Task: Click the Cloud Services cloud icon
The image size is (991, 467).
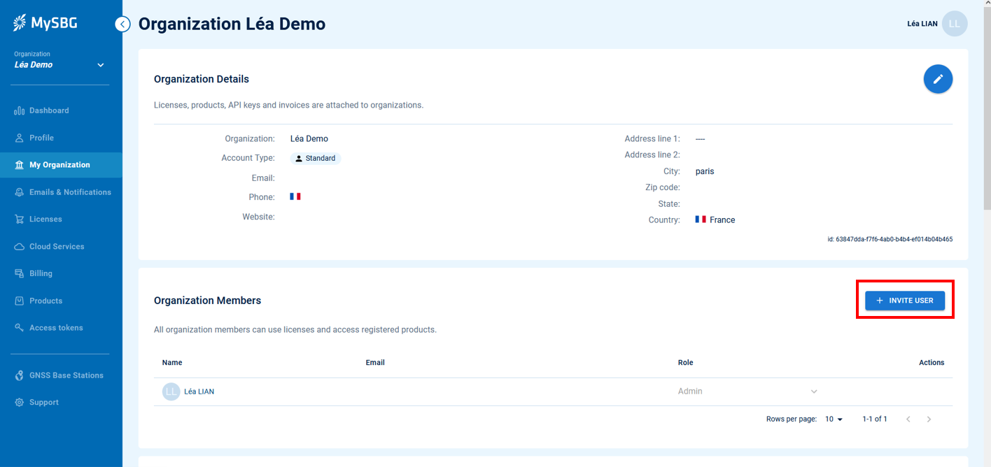Action: click(x=20, y=247)
